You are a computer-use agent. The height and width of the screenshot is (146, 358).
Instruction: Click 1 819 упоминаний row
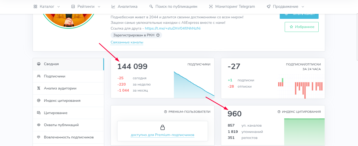pyautogui.click(x=245, y=132)
